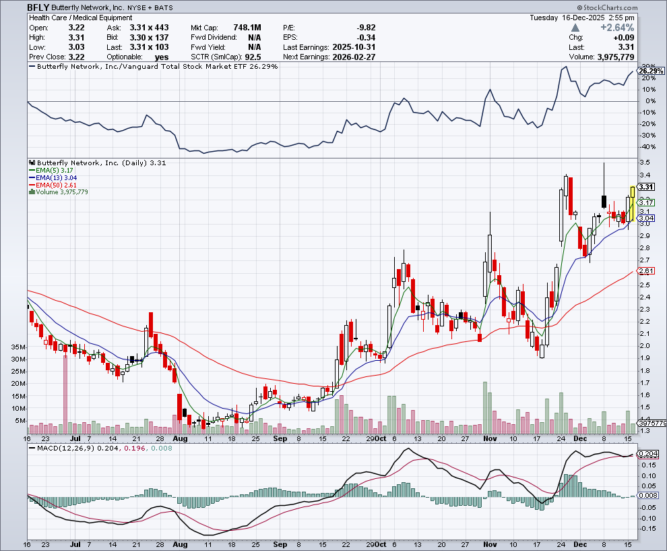Click the EMA(50) 2.61 legend entry
The width and height of the screenshot is (667, 551).
point(53,185)
